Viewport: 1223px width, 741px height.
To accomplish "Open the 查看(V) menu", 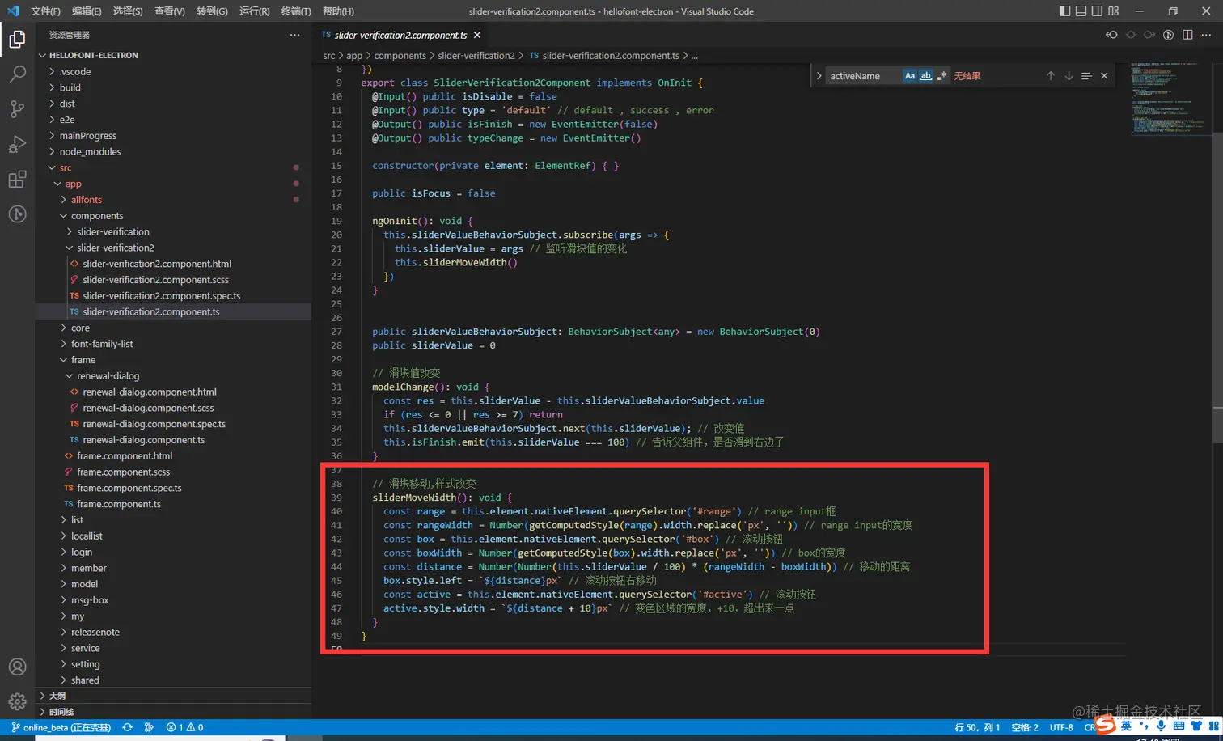I will tap(170, 11).
